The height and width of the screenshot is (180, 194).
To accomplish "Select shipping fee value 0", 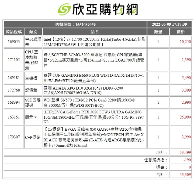I will click(x=190, y=167).
